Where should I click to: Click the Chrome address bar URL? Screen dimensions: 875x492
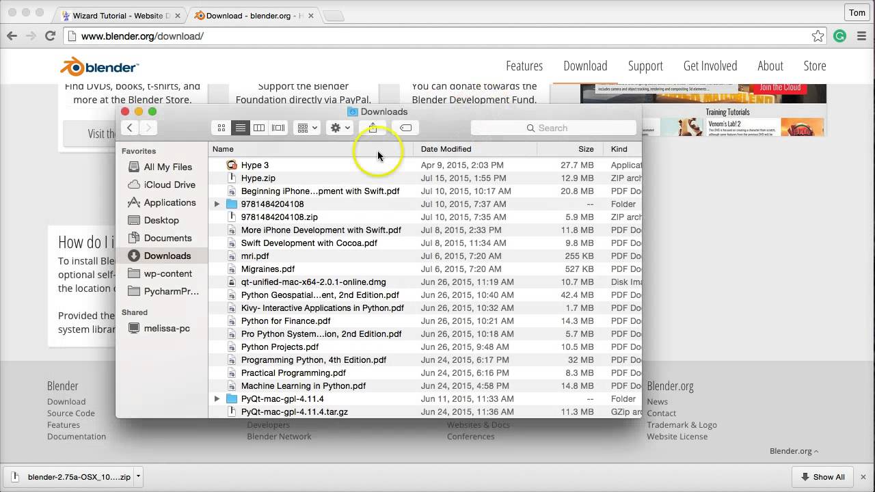pyautogui.click(x=142, y=36)
